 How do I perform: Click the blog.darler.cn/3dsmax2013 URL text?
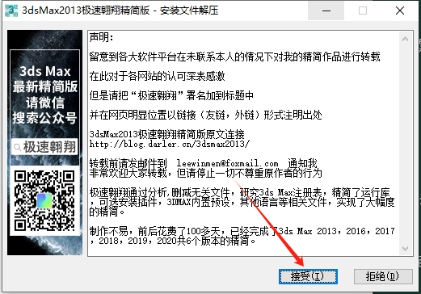tap(170, 144)
